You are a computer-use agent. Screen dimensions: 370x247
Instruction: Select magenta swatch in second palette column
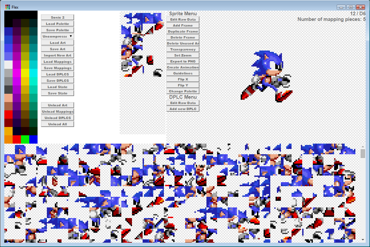[17, 73]
